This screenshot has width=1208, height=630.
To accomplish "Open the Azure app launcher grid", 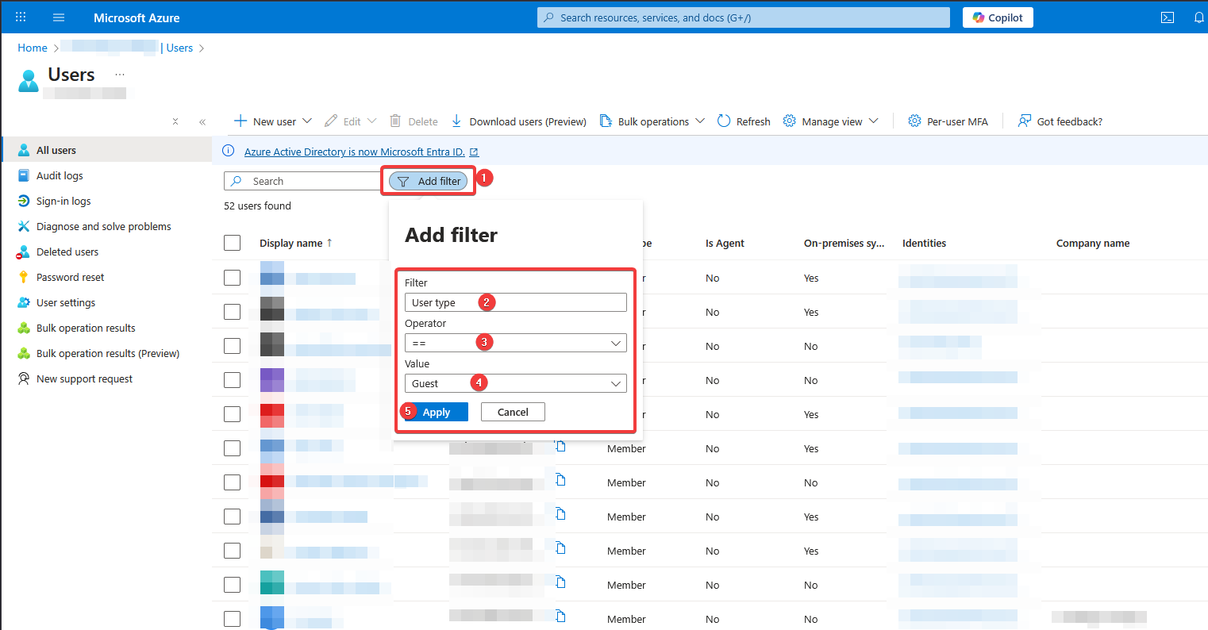I will [x=21, y=17].
